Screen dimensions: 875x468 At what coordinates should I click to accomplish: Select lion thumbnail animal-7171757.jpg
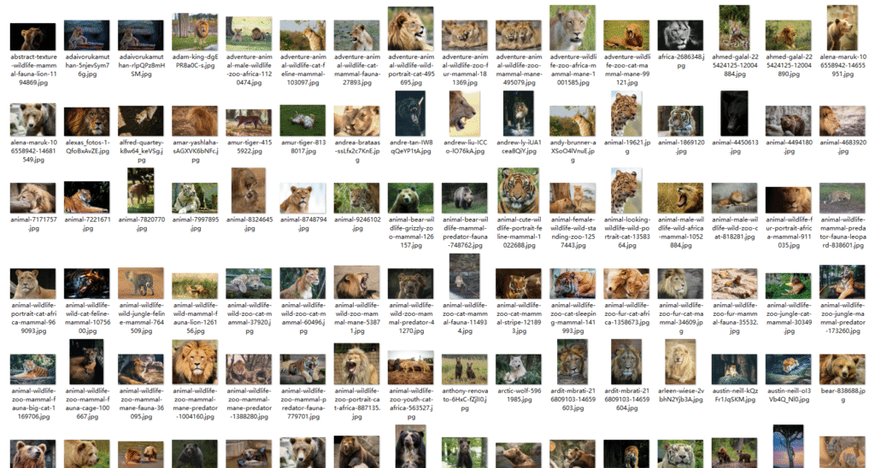[33, 198]
